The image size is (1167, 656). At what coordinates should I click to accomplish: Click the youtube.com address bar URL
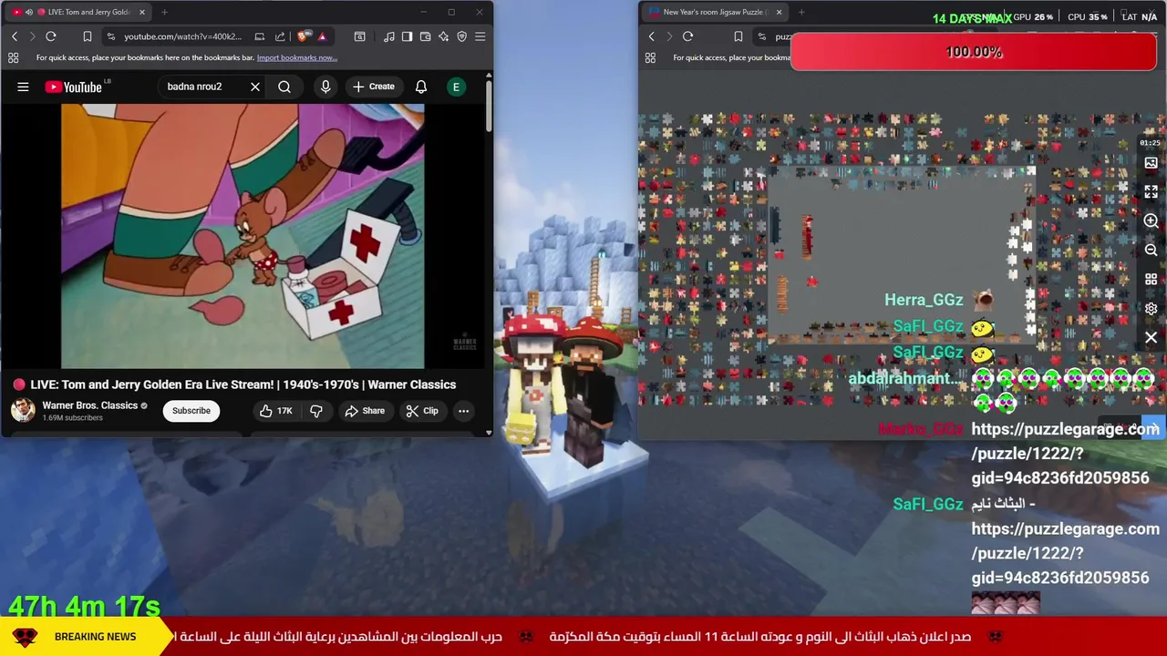[x=183, y=36]
